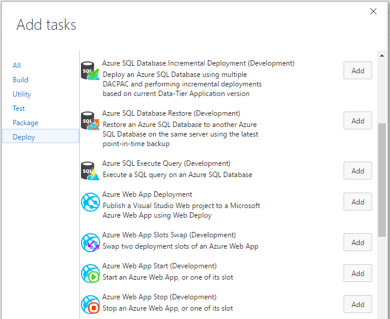Add Azure SQL Database Incremental Deployment task
Image resolution: width=390 pixels, height=319 pixels.
tap(358, 70)
